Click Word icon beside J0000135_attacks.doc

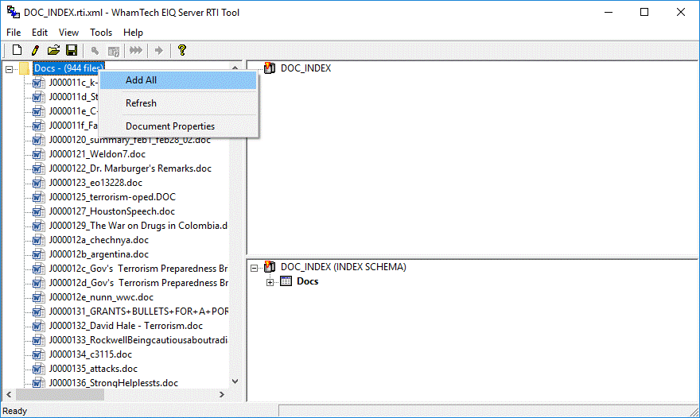point(39,369)
